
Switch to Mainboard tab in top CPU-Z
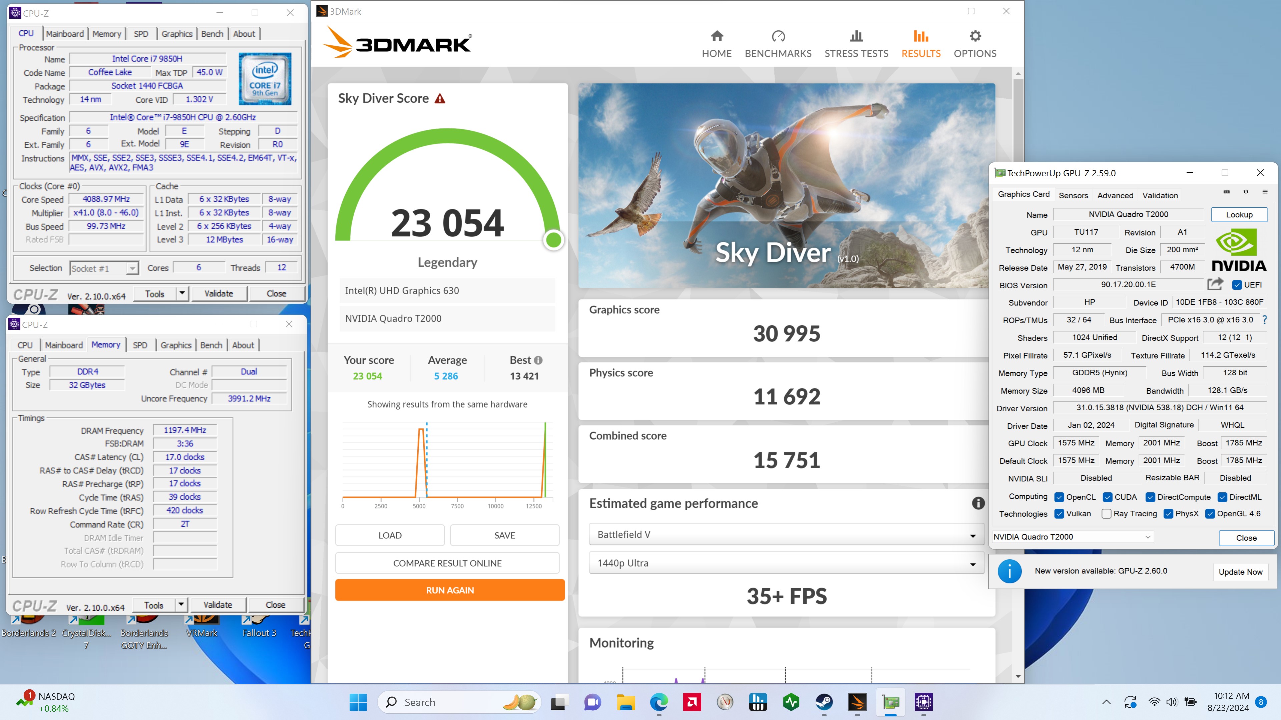(65, 34)
